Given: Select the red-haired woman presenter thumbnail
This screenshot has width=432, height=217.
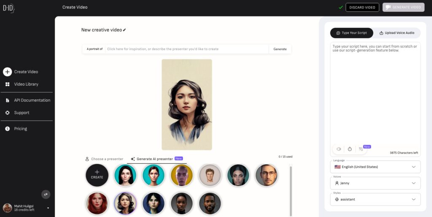Looking at the screenshot, I should coord(97,203).
